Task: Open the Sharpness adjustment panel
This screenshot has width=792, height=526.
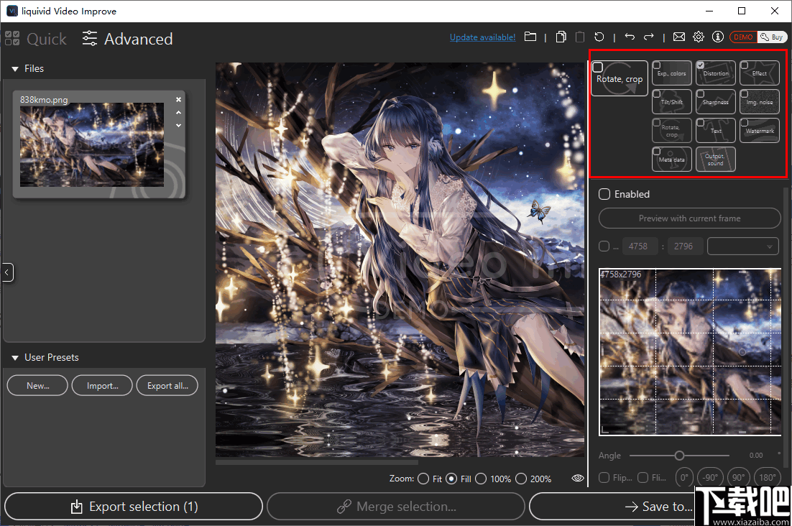Action: tap(715, 101)
